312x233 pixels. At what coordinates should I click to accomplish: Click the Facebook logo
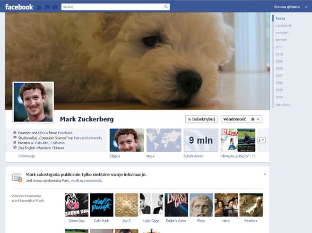pyautogui.click(x=19, y=7)
